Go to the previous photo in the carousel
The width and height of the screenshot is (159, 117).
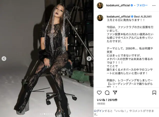pyautogui.click(x=4, y=58)
